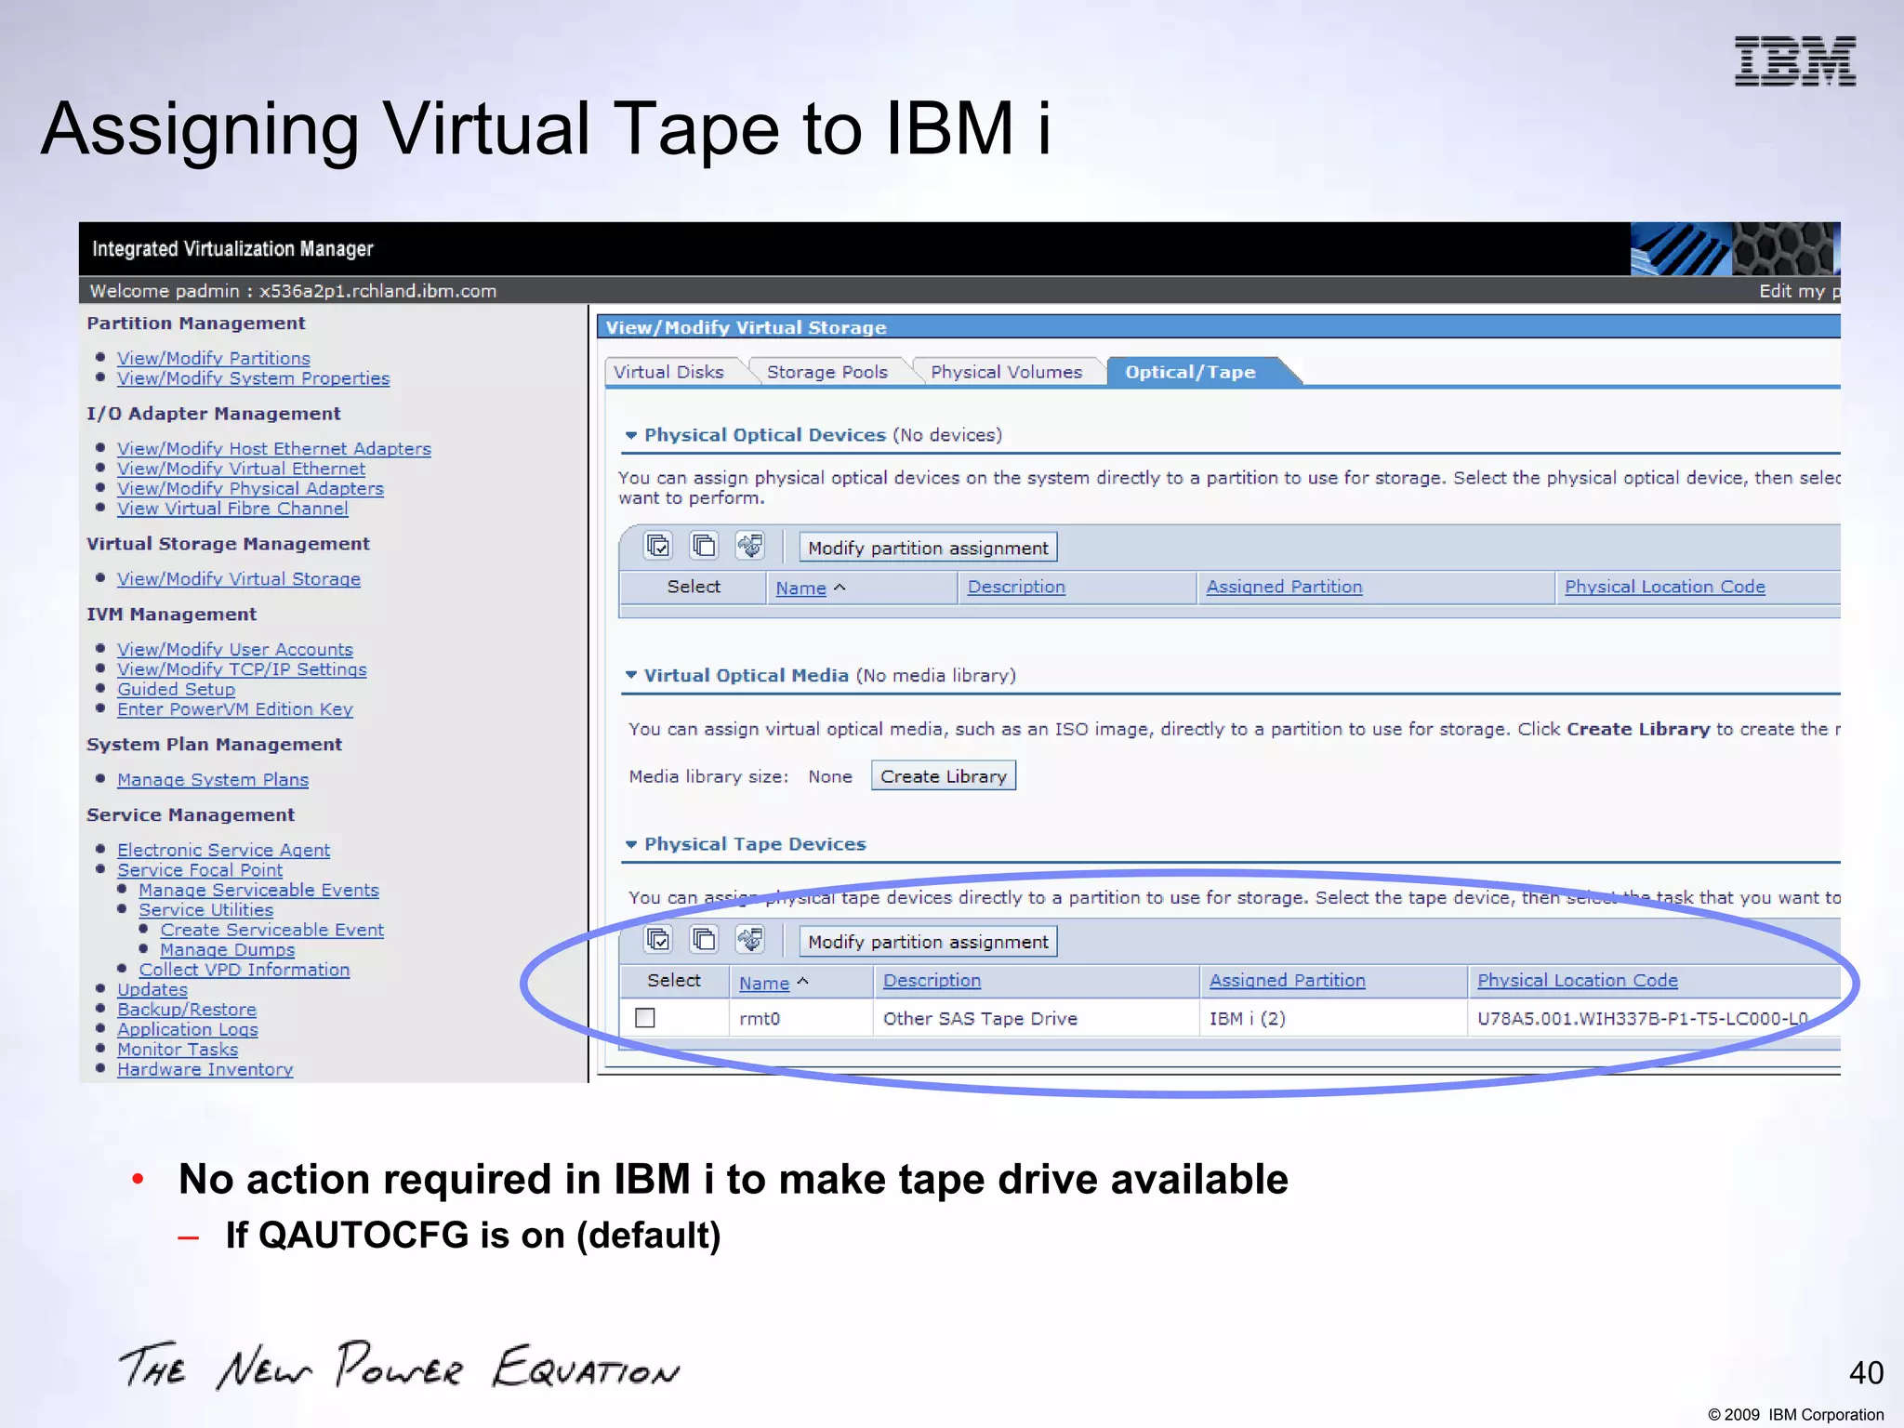
Task: Select the Optical/Tape tab
Action: point(1190,372)
